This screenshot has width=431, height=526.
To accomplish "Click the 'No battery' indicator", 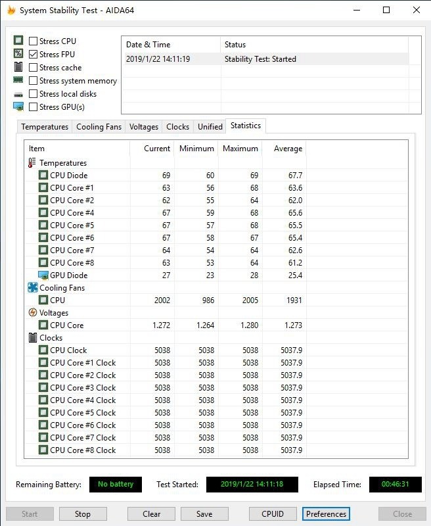I will [116, 484].
